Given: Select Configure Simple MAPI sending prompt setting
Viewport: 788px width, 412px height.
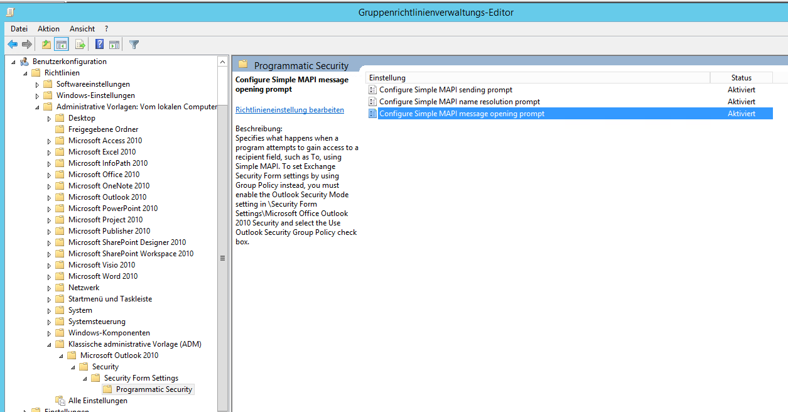Looking at the screenshot, I should (445, 90).
